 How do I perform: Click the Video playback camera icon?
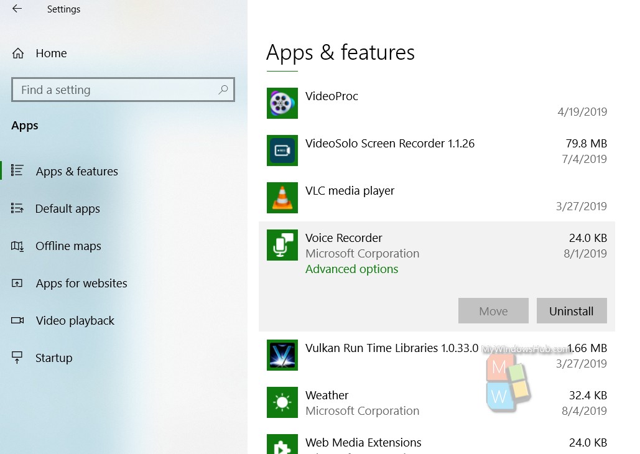pyautogui.click(x=17, y=320)
